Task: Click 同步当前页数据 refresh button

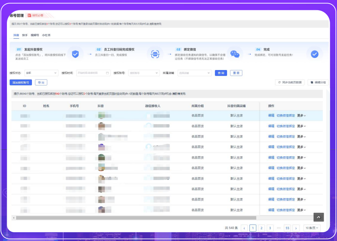Action: point(290,83)
